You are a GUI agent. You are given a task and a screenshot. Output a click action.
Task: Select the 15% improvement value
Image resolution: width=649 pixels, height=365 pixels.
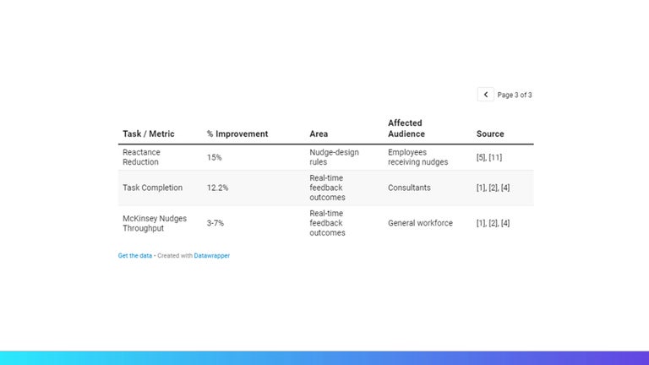coord(215,157)
